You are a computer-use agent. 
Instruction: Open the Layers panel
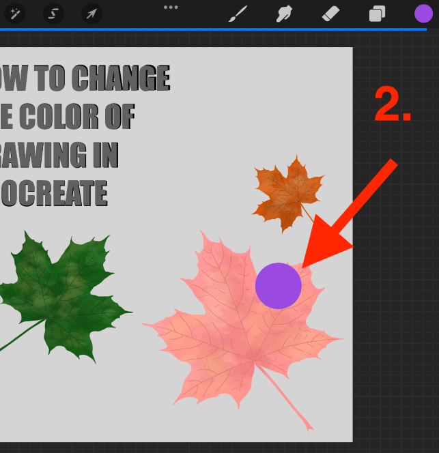(x=377, y=14)
